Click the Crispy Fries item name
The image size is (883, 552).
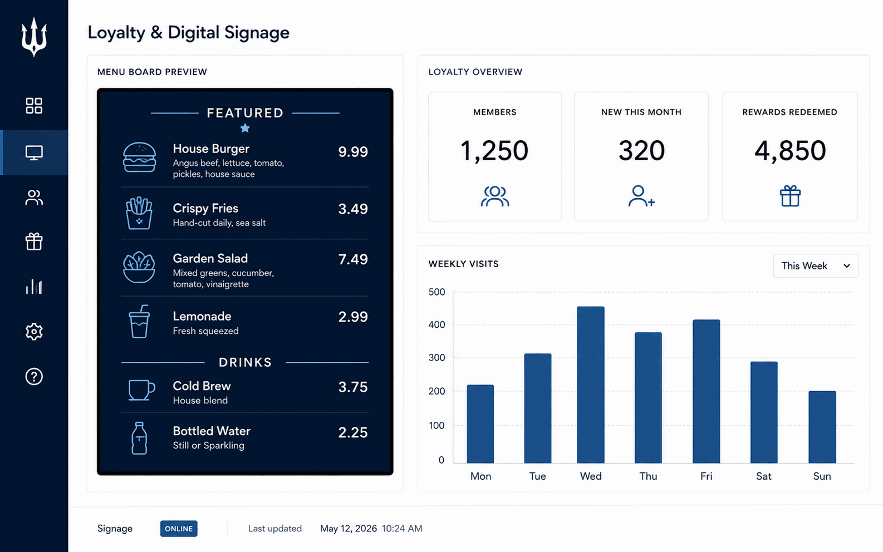point(205,208)
